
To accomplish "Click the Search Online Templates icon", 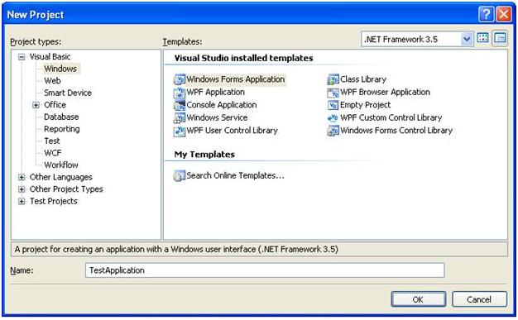I will [180, 175].
